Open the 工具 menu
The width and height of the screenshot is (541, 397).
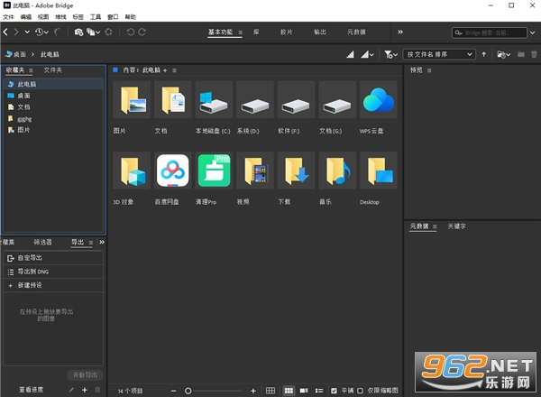pos(96,17)
